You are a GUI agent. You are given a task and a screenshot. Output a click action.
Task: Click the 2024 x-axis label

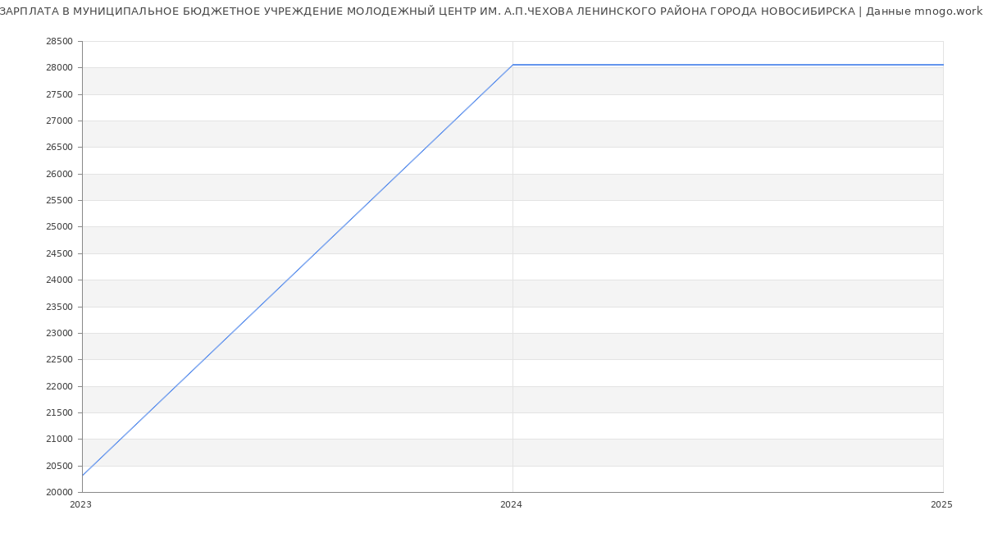pos(511,505)
